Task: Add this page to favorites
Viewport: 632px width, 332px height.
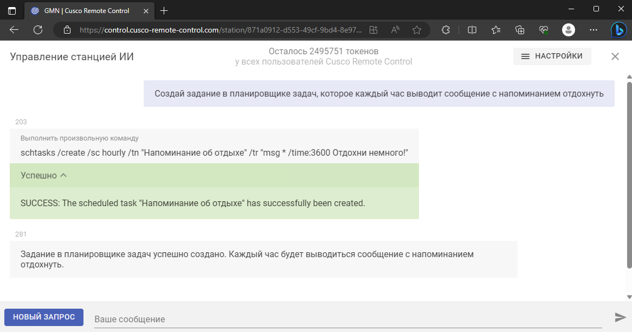Action: tap(417, 30)
